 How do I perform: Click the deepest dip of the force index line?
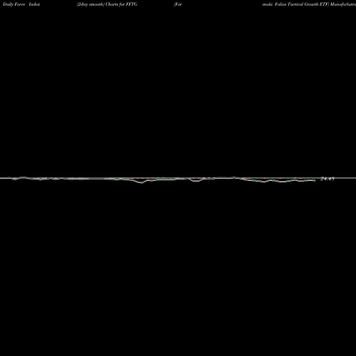(142, 183)
